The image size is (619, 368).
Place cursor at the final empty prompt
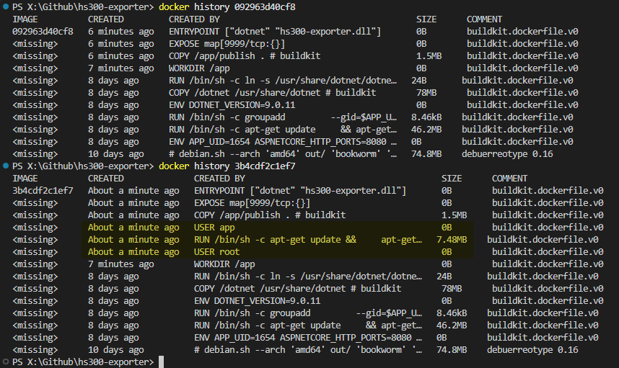[x=162, y=362]
